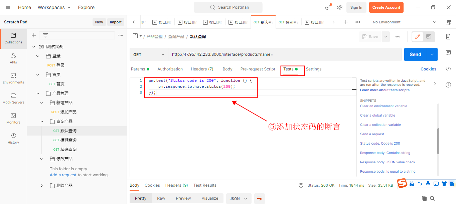Screen dimensions: 456x204
Task: Click the snippets panel scrollbar
Action: [x=438, y=141]
